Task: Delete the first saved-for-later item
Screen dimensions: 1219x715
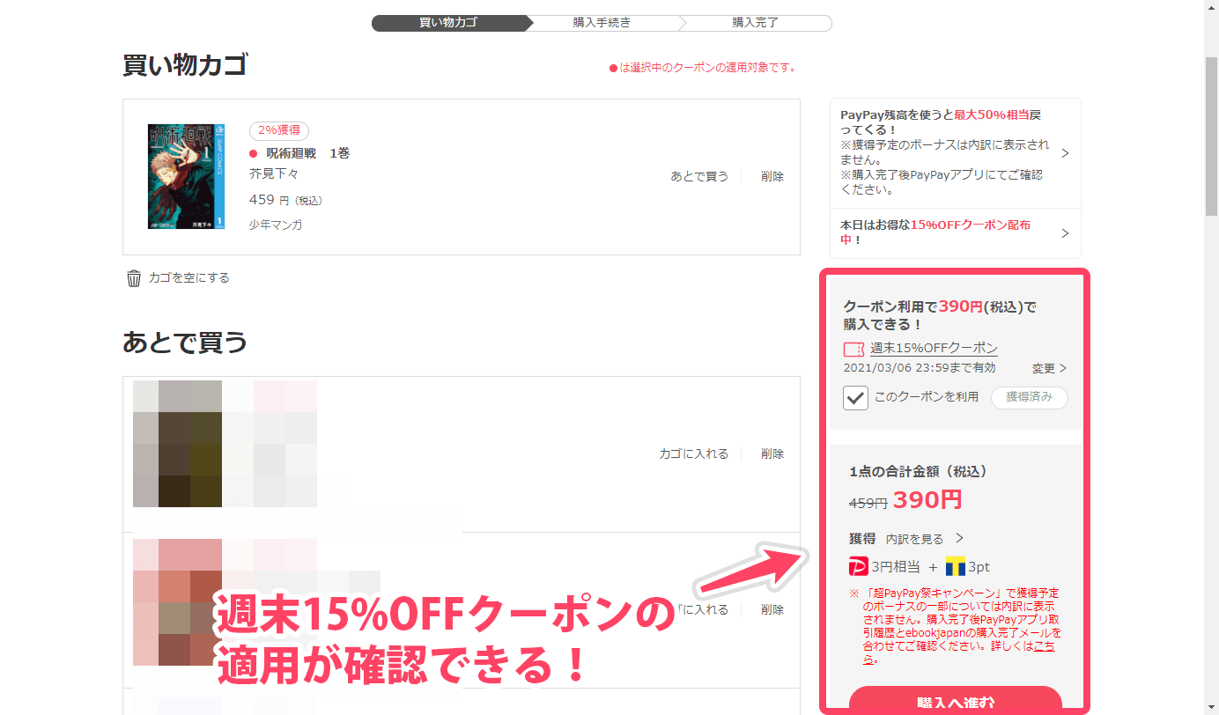Action: click(772, 453)
